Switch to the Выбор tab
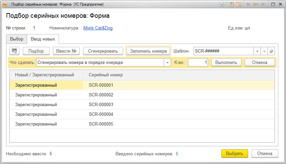Viewport: 286px width, 164px height. (x=17, y=39)
